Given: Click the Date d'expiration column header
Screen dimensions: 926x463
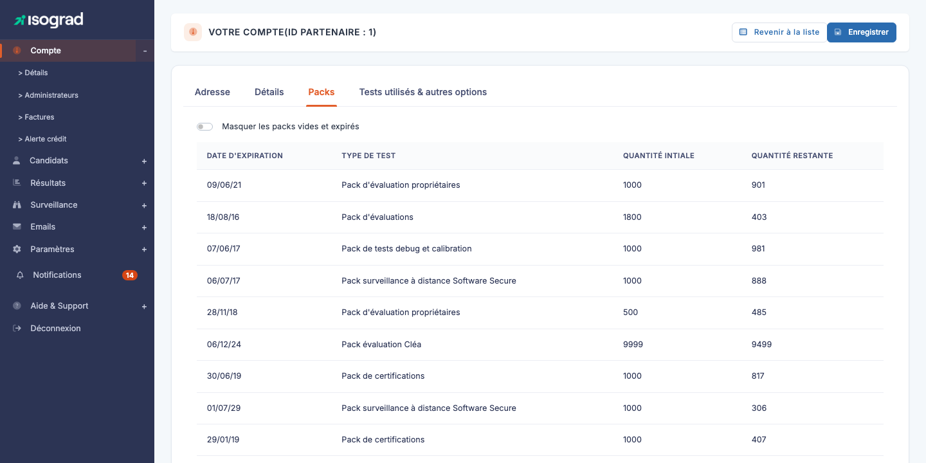Looking at the screenshot, I should (x=245, y=156).
